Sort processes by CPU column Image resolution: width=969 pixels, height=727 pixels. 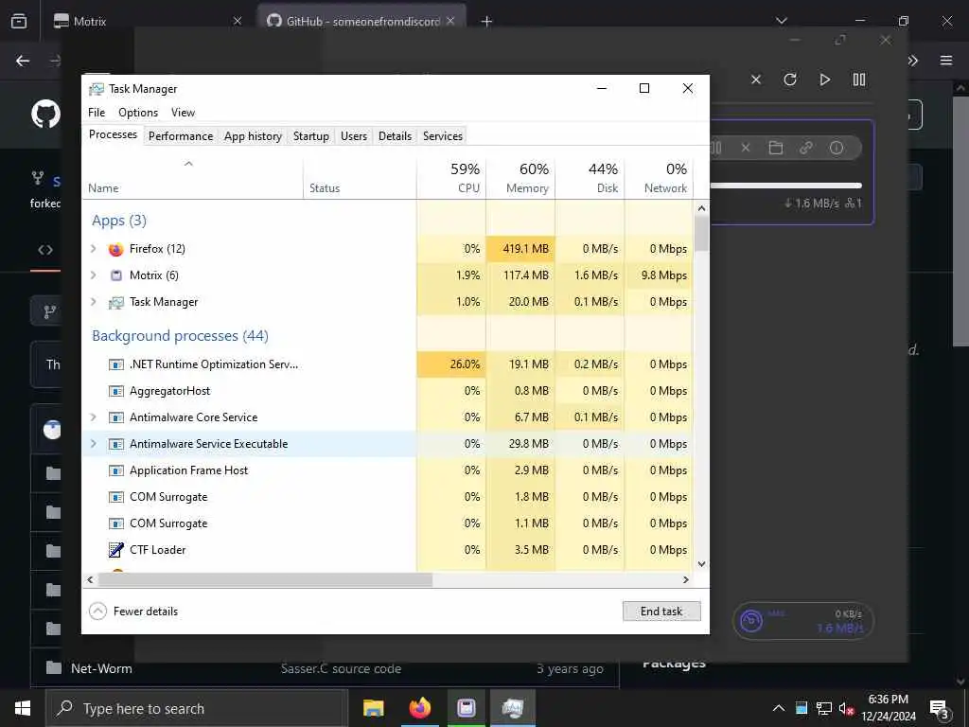451,177
